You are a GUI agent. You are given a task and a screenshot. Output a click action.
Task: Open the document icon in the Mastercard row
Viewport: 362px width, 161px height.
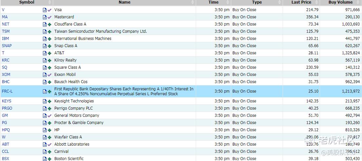pos(45,17)
